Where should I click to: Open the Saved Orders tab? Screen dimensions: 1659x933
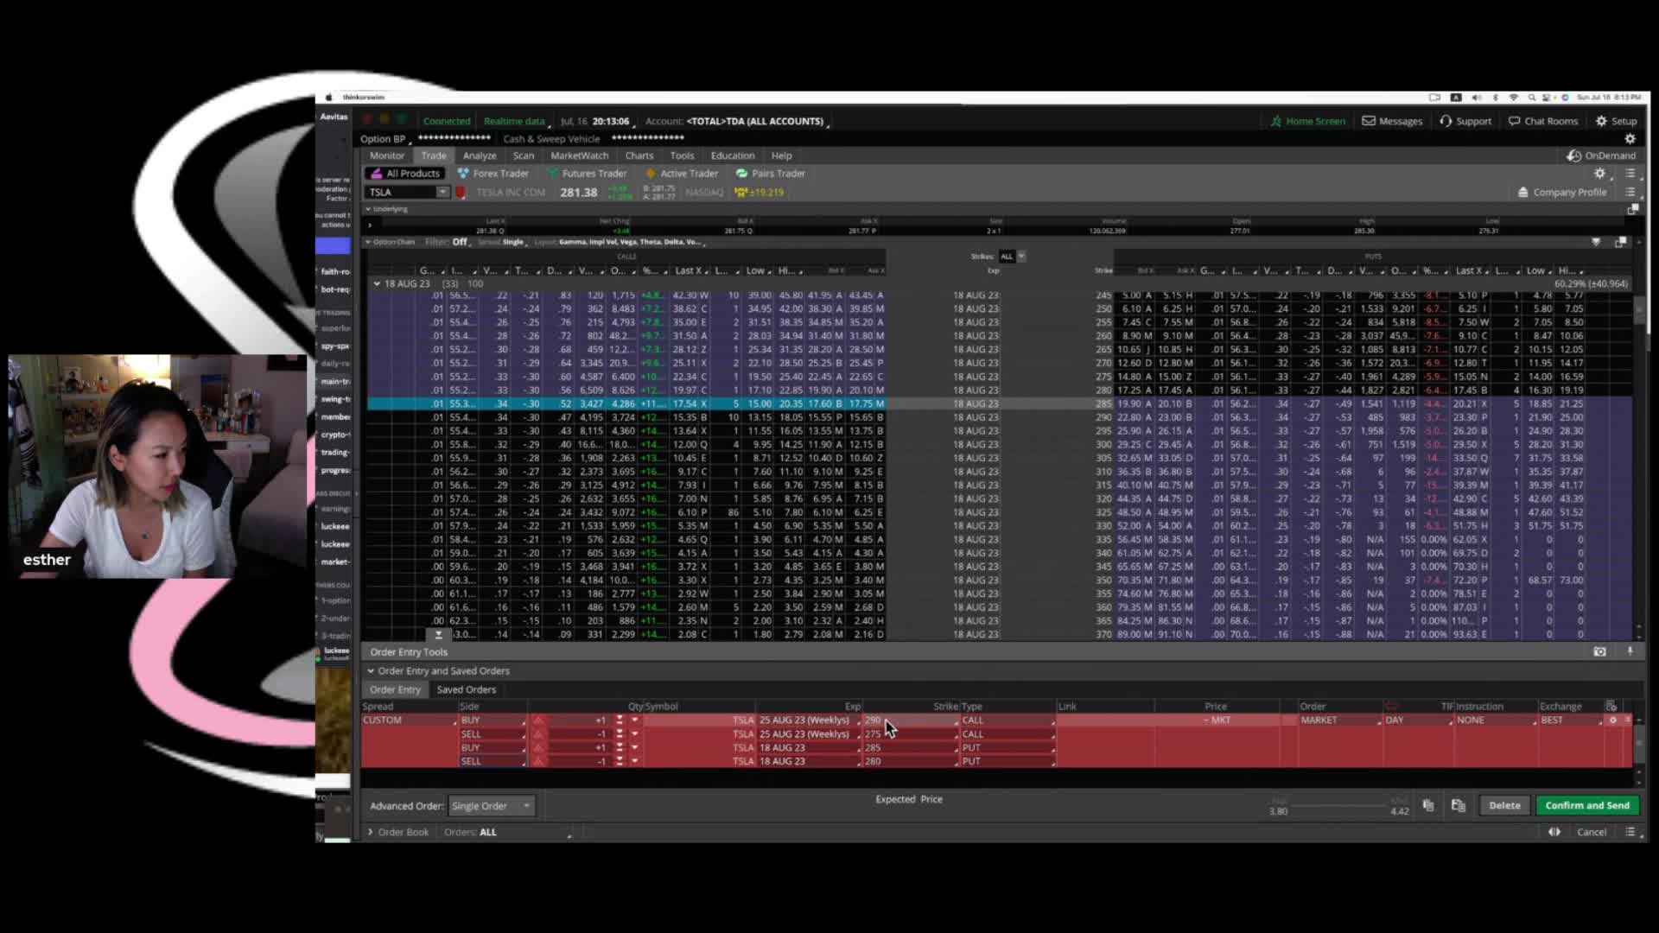(x=466, y=689)
